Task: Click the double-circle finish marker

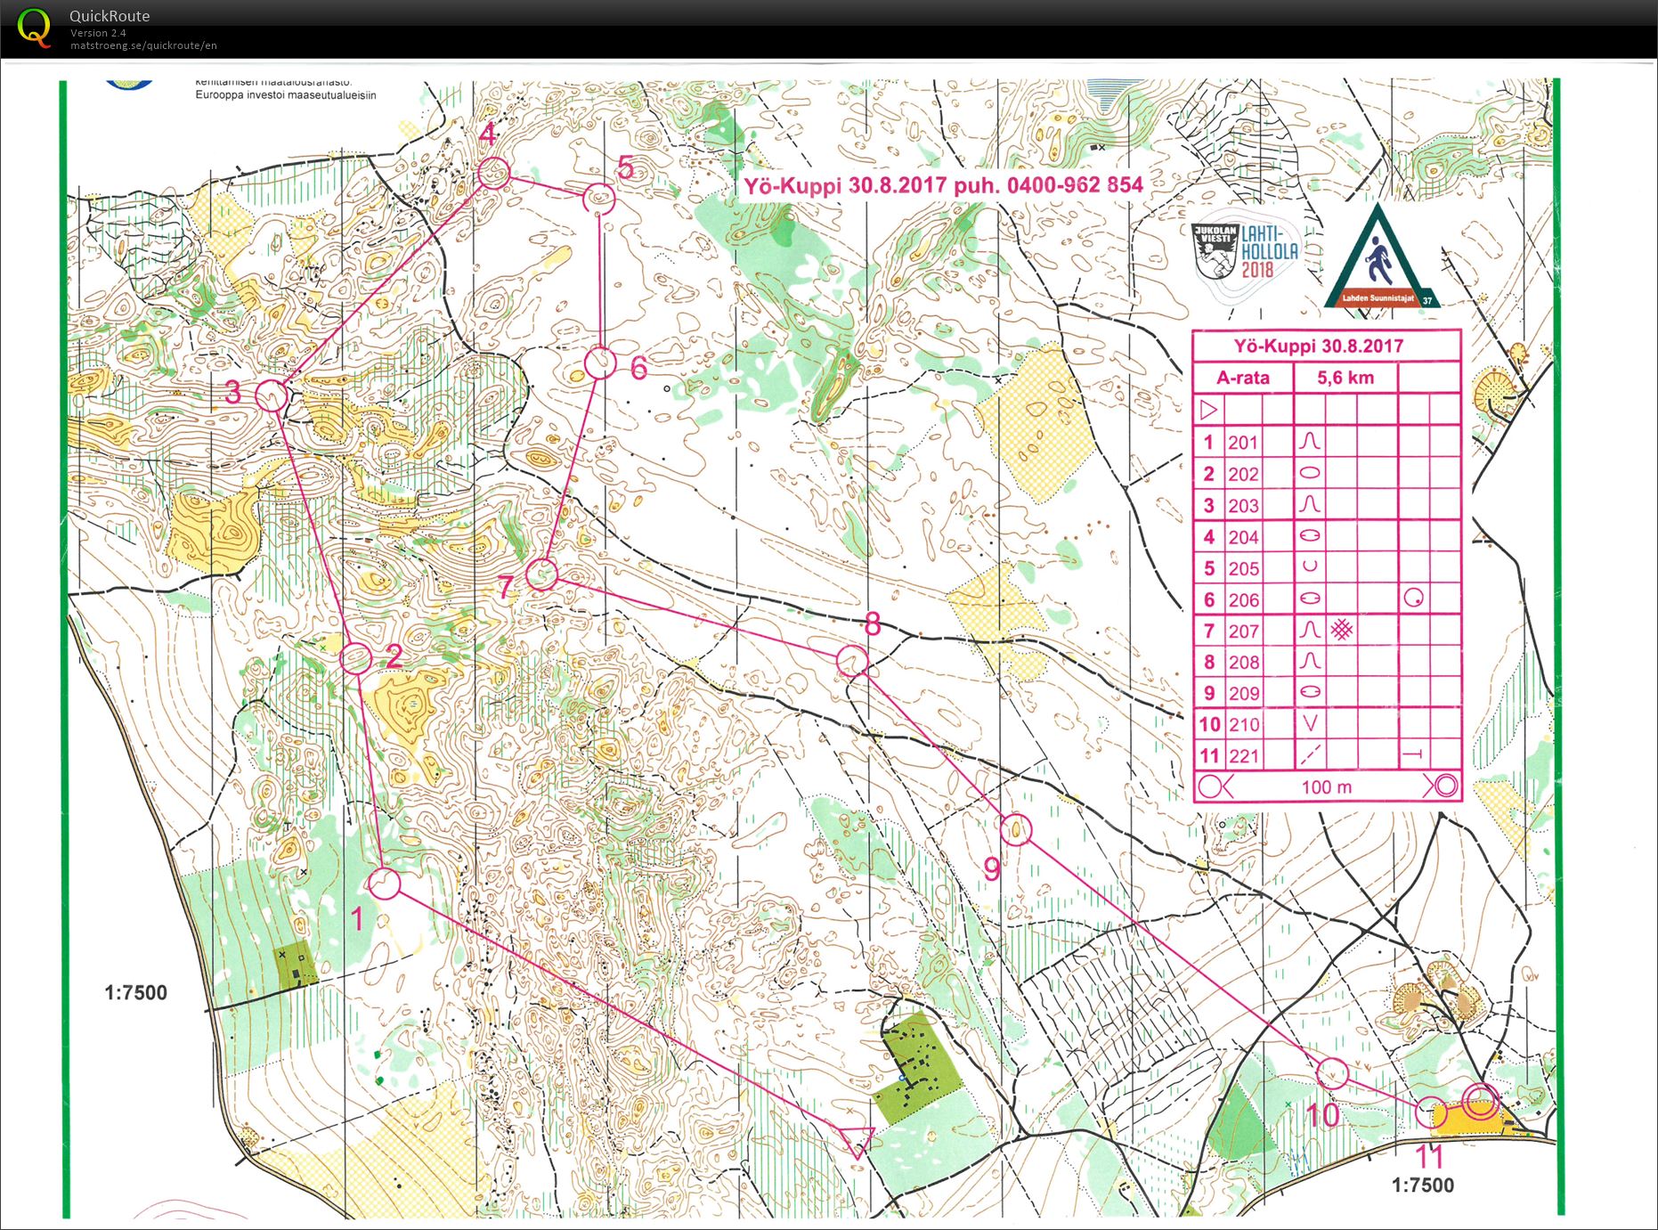Action: (x=1483, y=1102)
